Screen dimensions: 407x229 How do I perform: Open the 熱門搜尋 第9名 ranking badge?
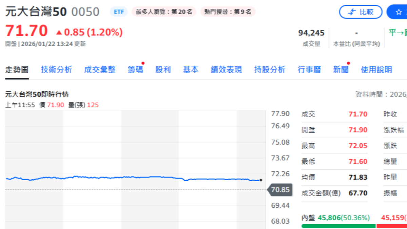point(228,12)
